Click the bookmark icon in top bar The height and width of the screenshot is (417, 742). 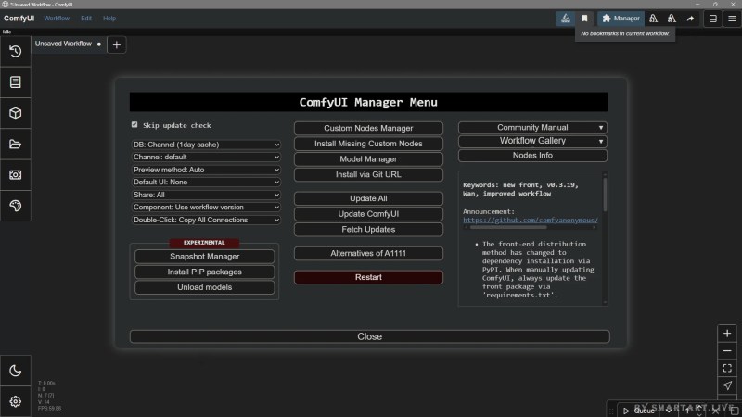584,19
